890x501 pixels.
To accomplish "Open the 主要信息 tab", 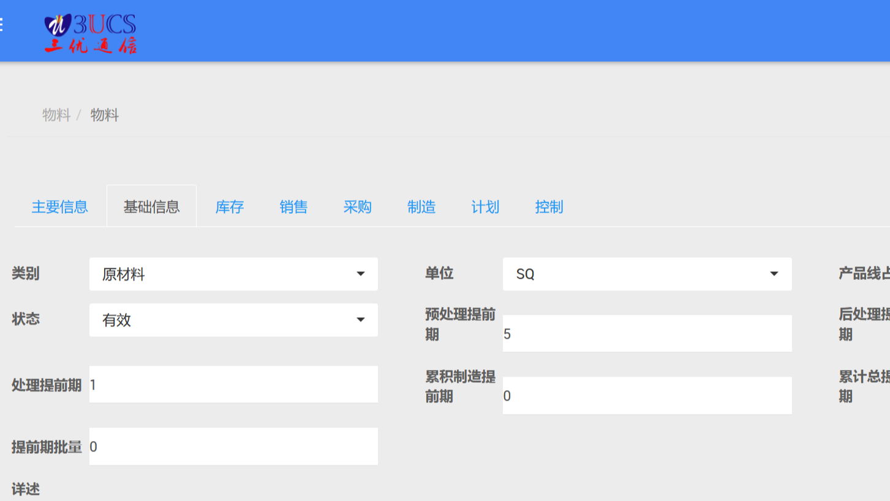I will coord(60,207).
